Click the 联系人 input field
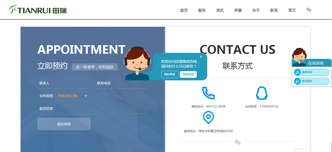The width and height of the screenshot is (332, 152). click(x=64, y=83)
